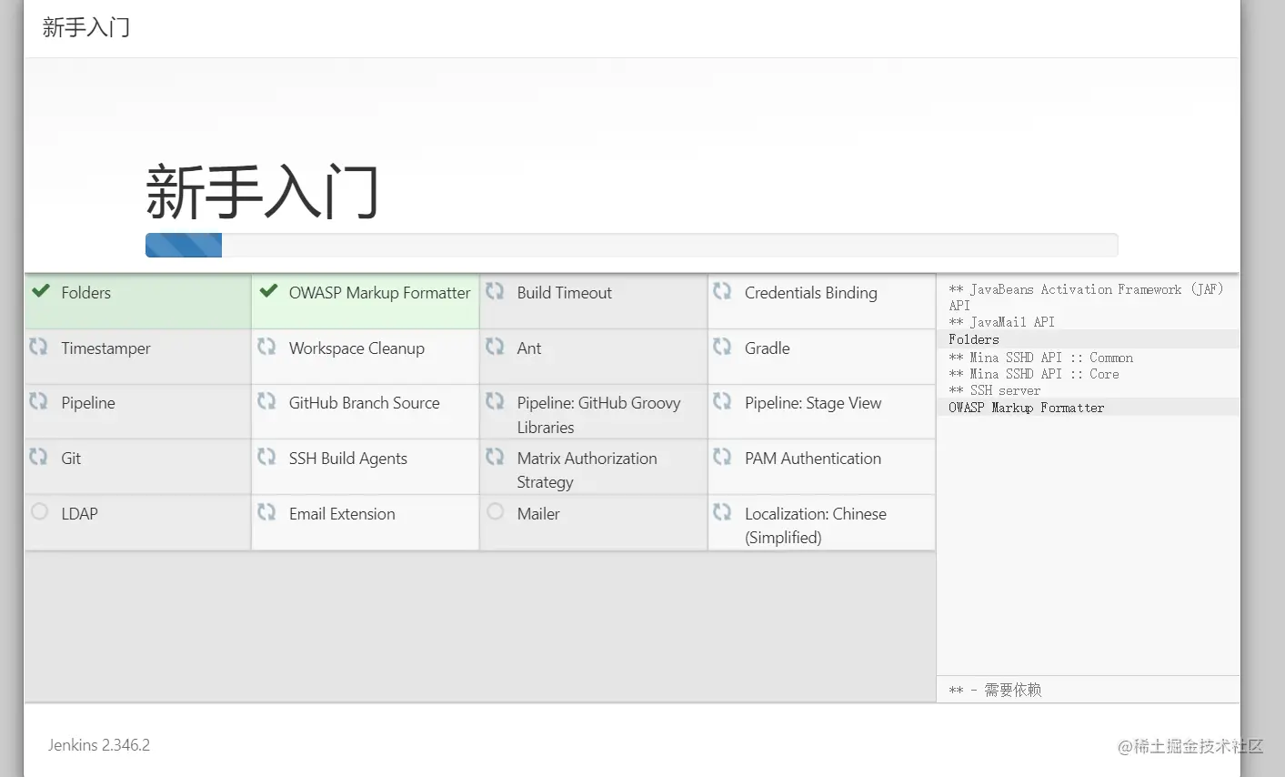The height and width of the screenshot is (777, 1285).
Task: Click the JavaBeans Activation Framework log entry
Action: [x=1086, y=298]
